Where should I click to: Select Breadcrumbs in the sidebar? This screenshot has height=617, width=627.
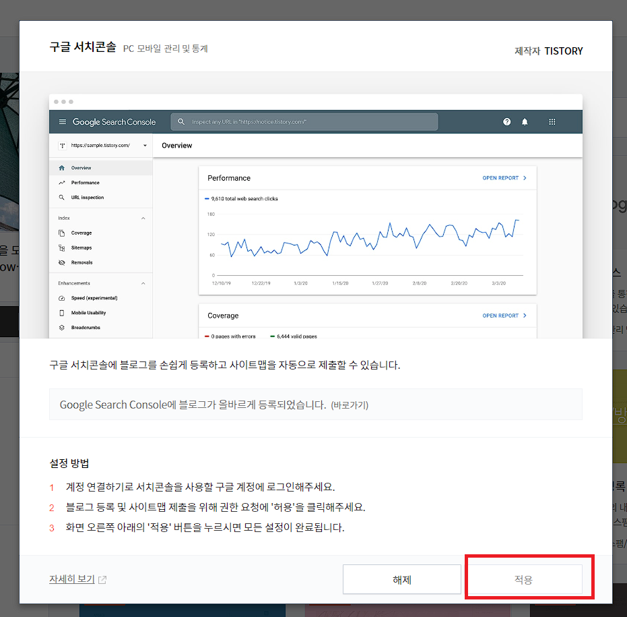tap(101, 328)
